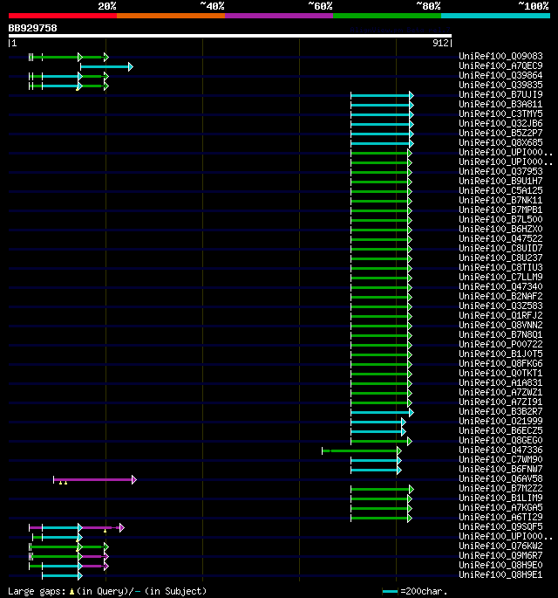This screenshot has width=558, height=598.
Task: Select the UniRef100_B6ECZ5 label
Action: 500,430
